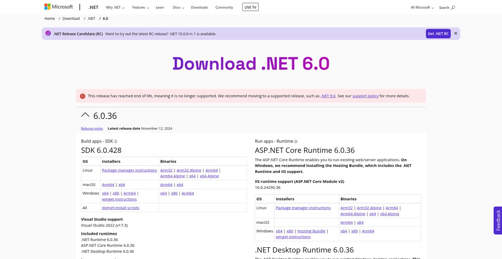Screen dimensions: 502x259
Task: Download SDK Linux Arm32 binary
Action: click(x=166, y=170)
